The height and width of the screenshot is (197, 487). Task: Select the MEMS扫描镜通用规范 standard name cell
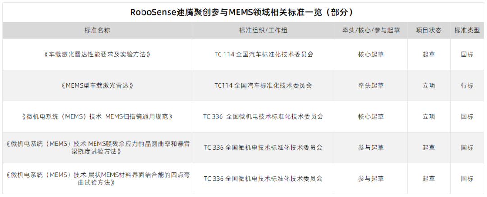pyautogui.click(x=97, y=116)
